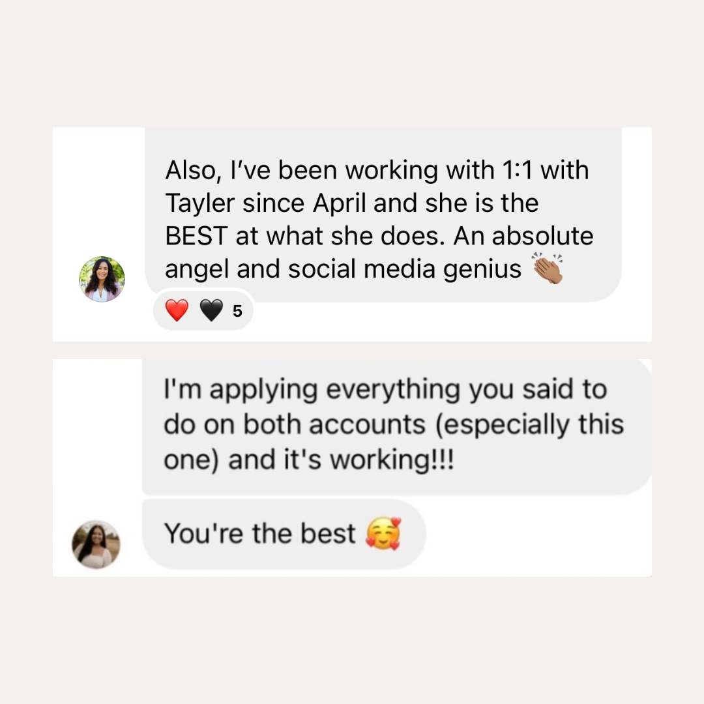This screenshot has width=704, height=704.
Task: Click the smiling face with hearts emoji
Action: click(x=383, y=533)
